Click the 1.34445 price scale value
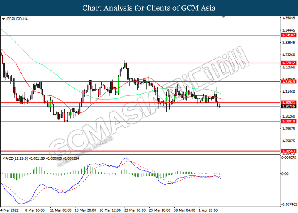Screen dimensions: 298x213 coord(289,30)
